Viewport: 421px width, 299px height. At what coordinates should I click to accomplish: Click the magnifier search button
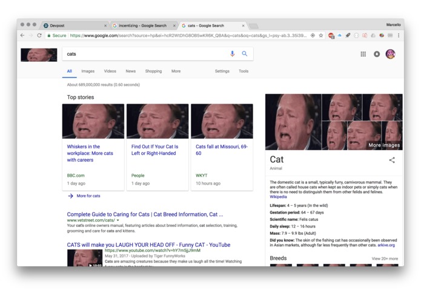click(x=245, y=54)
